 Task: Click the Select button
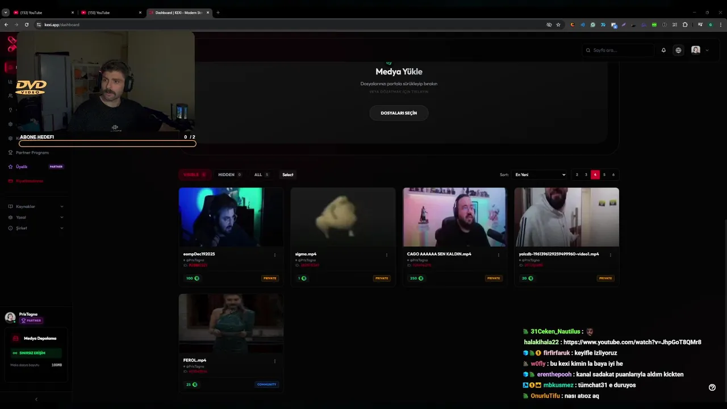point(288,174)
